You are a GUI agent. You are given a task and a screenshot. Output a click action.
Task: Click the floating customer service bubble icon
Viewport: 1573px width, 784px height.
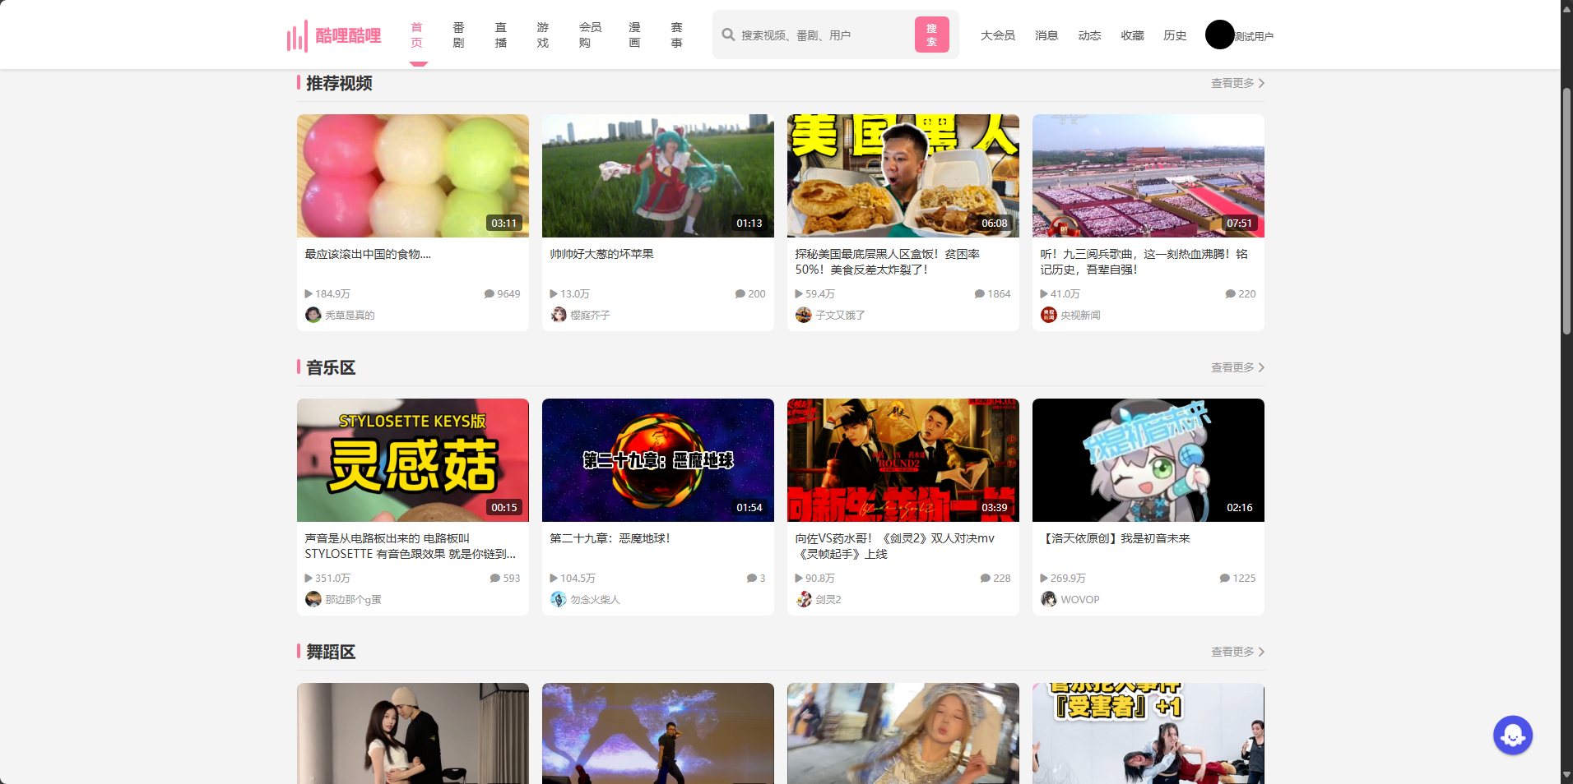(1512, 734)
